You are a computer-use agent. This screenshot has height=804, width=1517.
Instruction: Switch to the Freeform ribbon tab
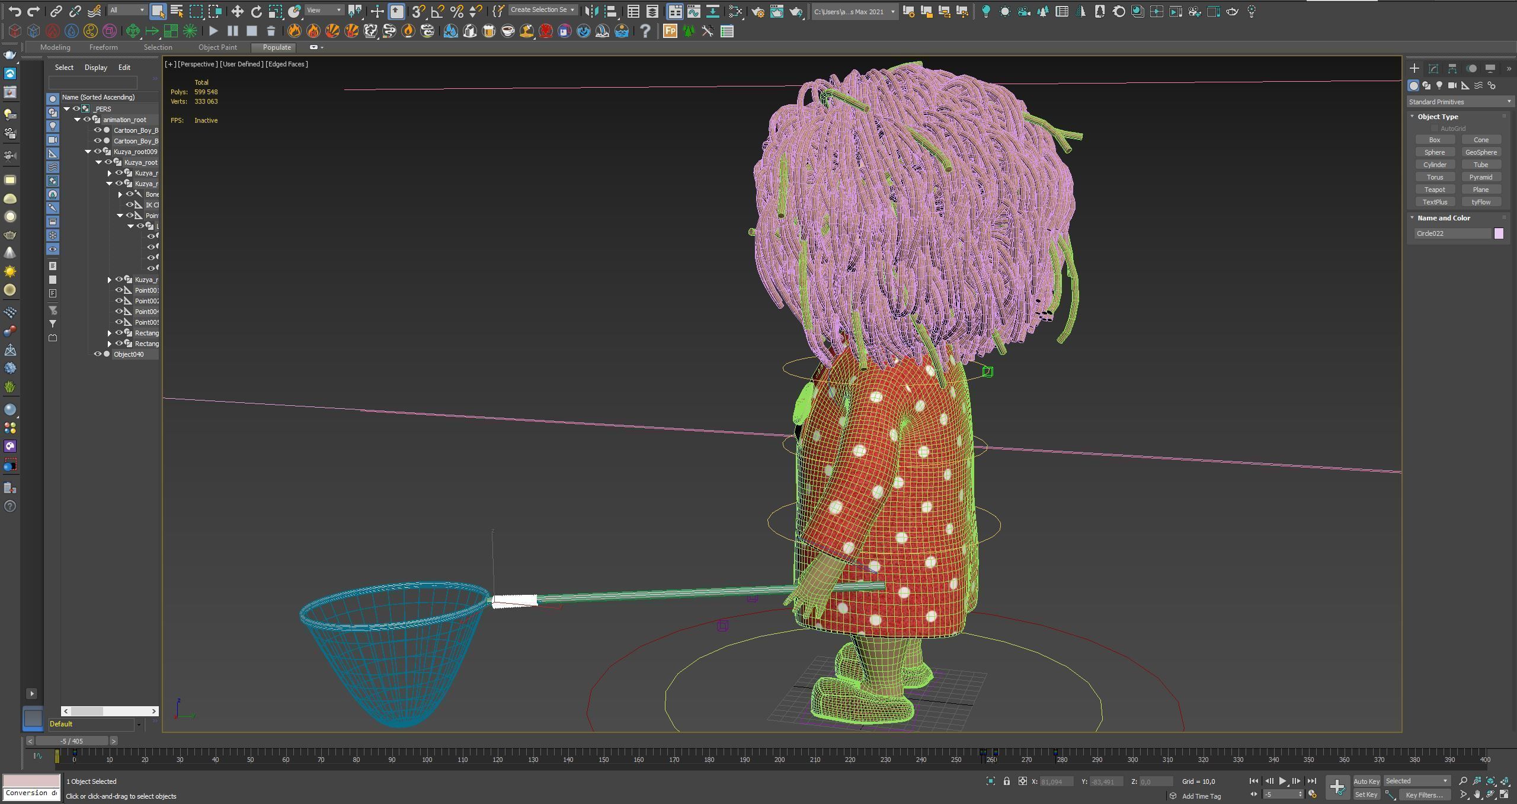click(x=103, y=47)
